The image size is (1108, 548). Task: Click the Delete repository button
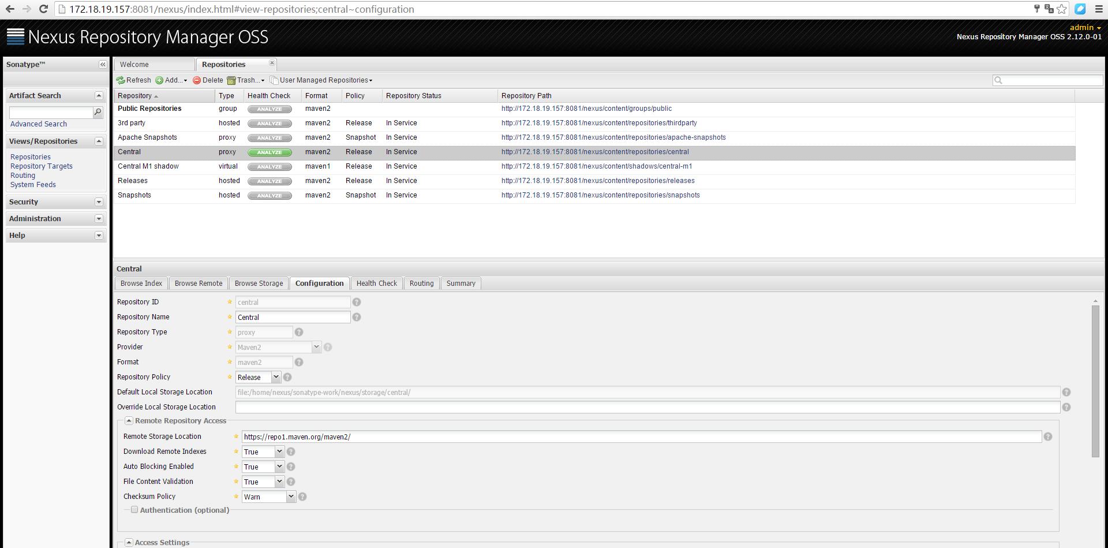[208, 80]
